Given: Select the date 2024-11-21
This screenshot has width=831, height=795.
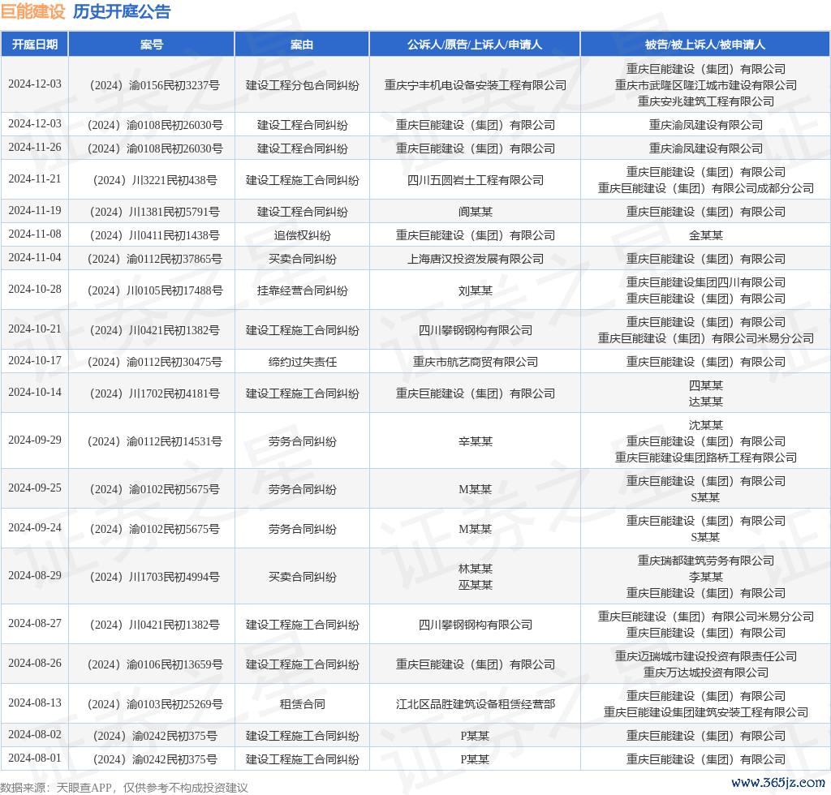Looking at the screenshot, I should tap(35, 179).
